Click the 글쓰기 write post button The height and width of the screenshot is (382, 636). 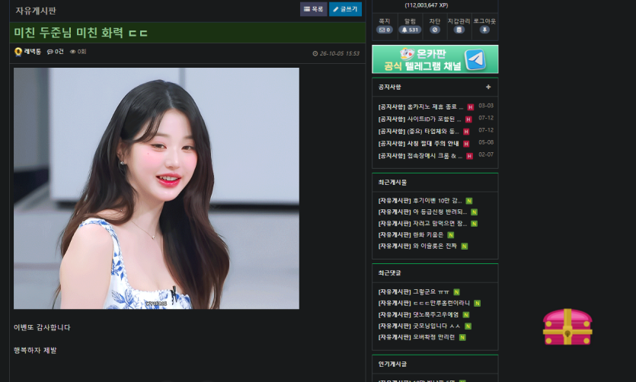pyautogui.click(x=345, y=9)
